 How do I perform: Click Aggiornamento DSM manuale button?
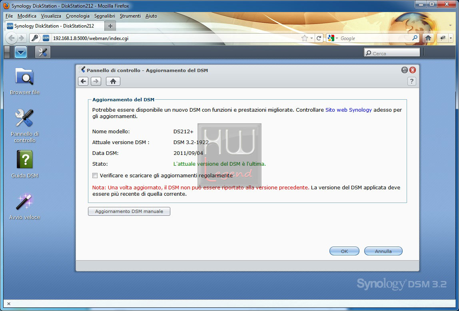pyautogui.click(x=129, y=211)
